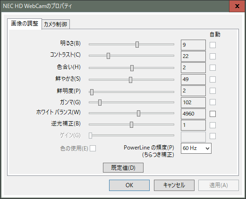Image resolution: width=246 pixels, height=199 pixels.
Task: Click the 明るさ value field showing 9
Action: pos(193,45)
